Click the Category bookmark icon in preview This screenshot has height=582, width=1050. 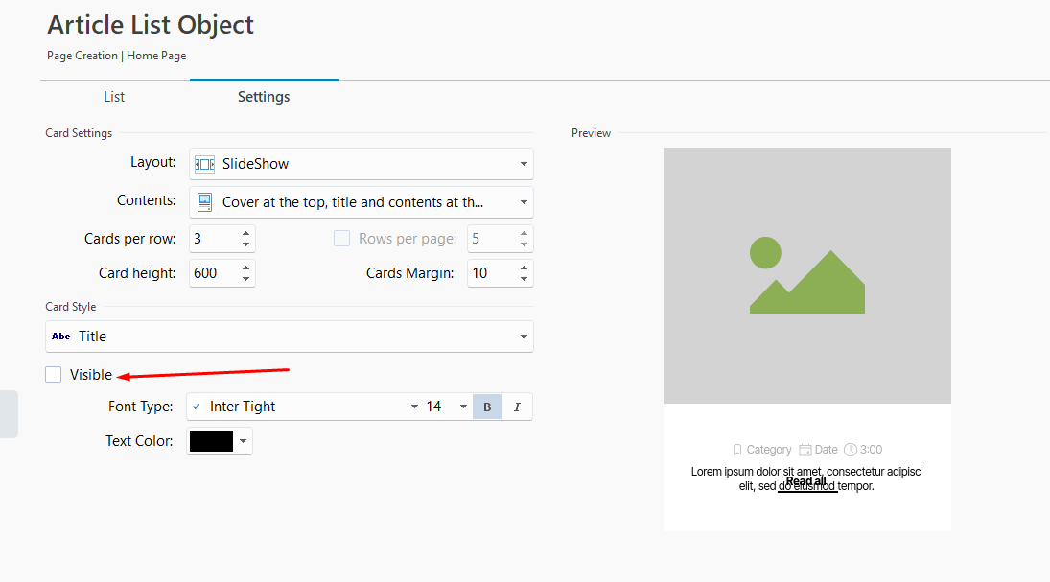pyautogui.click(x=737, y=450)
